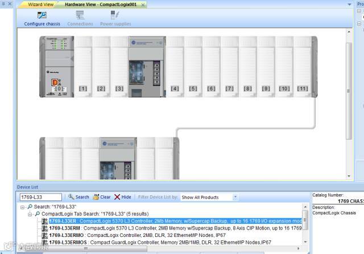The height and width of the screenshot is (254, 364).
Task: Click the Clear button
Action: click(102, 197)
